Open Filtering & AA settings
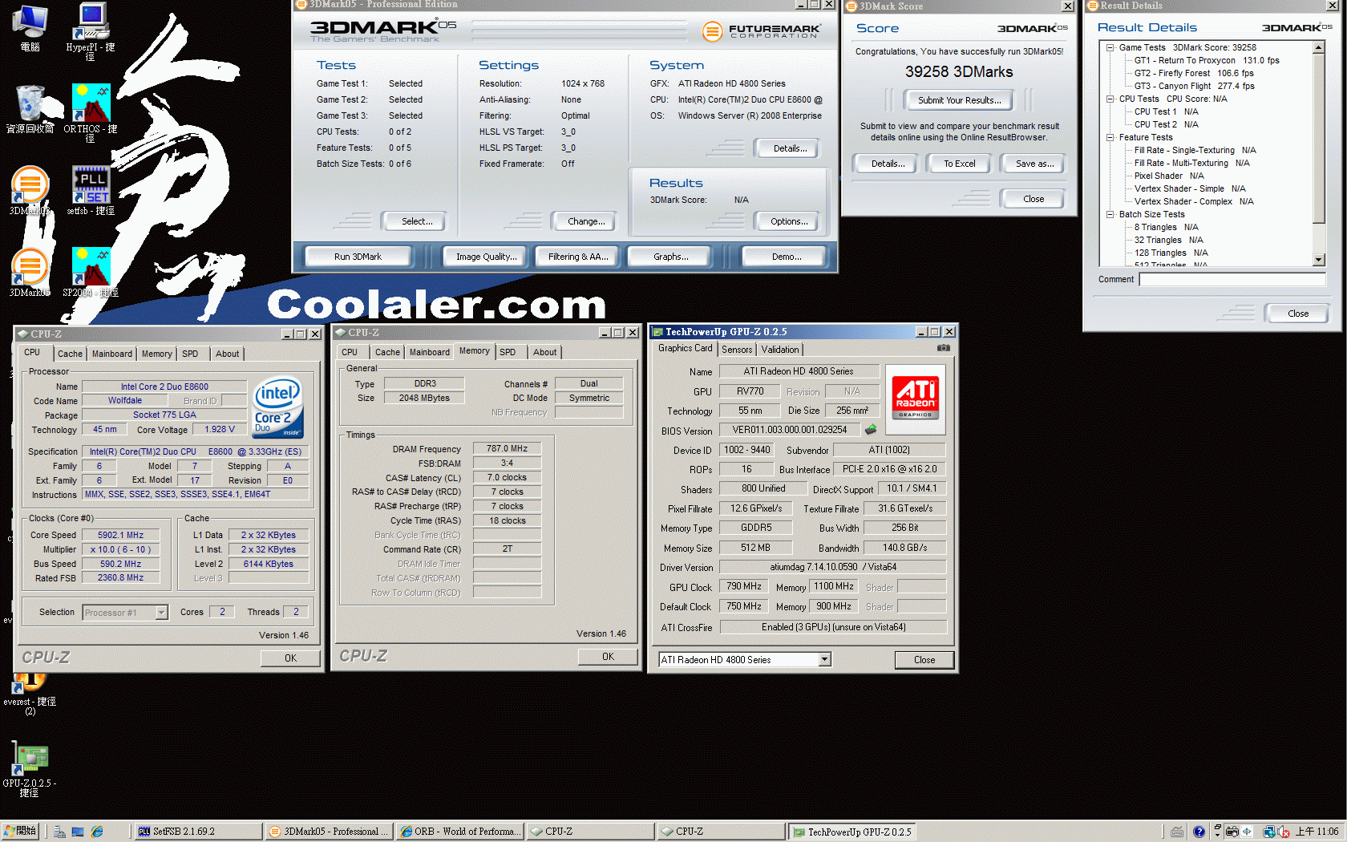 pyautogui.click(x=577, y=257)
